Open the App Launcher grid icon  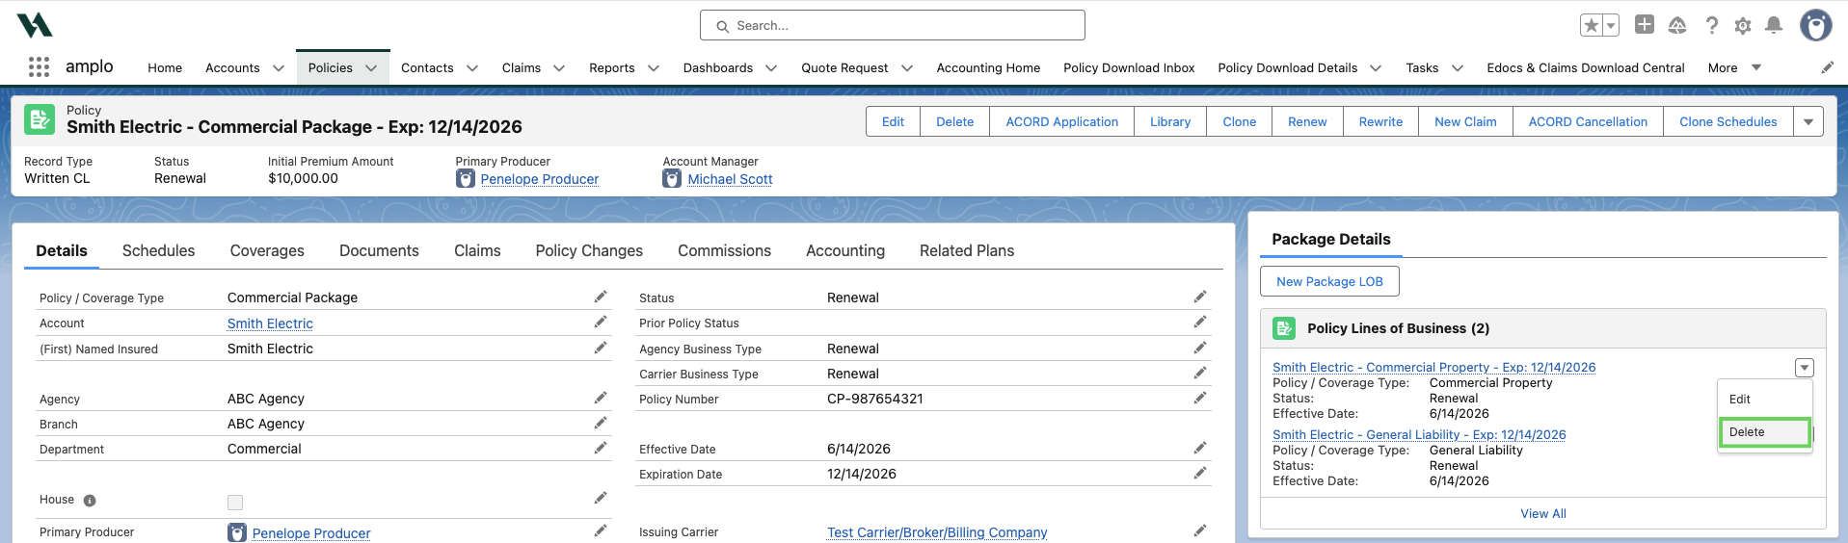coord(39,66)
